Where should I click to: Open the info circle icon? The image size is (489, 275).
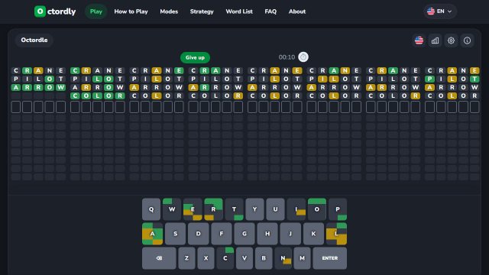tap(467, 40)
